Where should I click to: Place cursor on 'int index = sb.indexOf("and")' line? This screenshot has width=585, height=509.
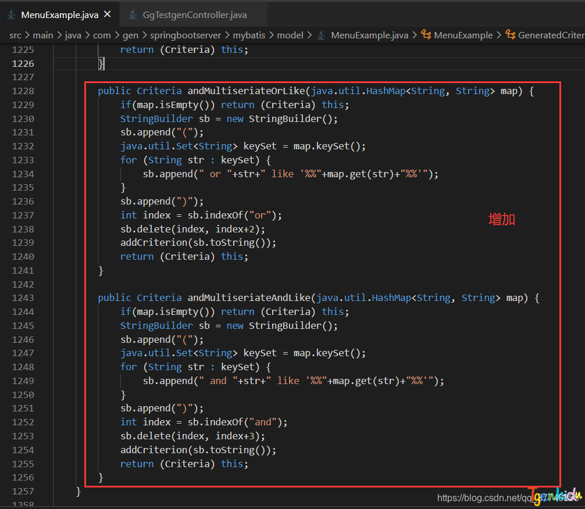tap(204, 422)
